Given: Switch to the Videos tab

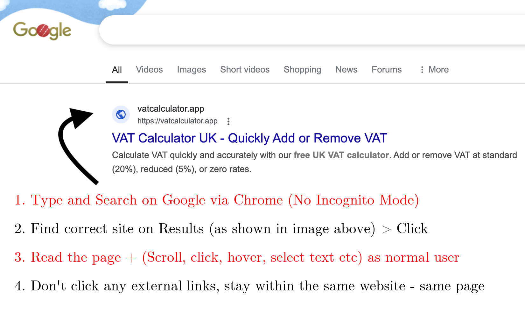Looking at the screenshot, I should [149, 70].
